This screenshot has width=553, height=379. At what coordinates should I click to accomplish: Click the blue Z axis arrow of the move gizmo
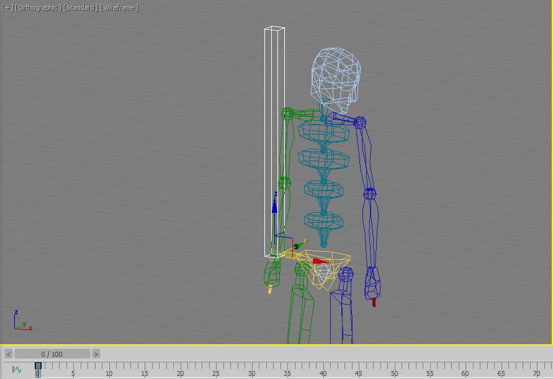point(274,205)
